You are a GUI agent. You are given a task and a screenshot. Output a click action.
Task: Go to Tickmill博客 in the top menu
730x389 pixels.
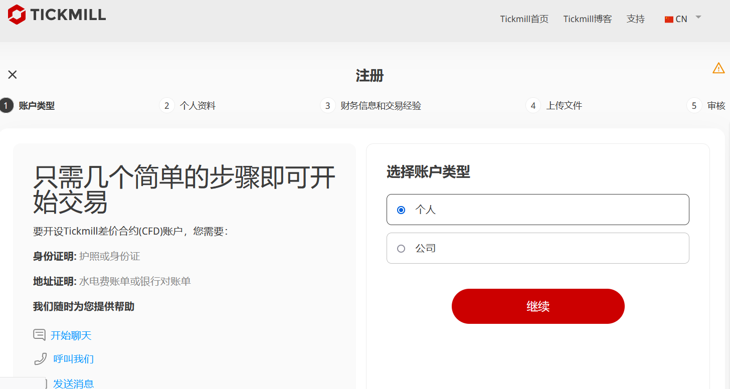pos(587,19)
